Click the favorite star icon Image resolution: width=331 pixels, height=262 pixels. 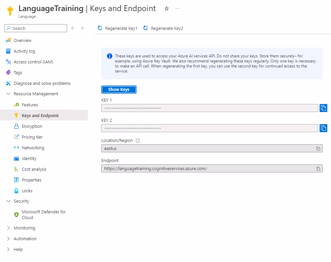pyautogui.click(x=167, y=9)
